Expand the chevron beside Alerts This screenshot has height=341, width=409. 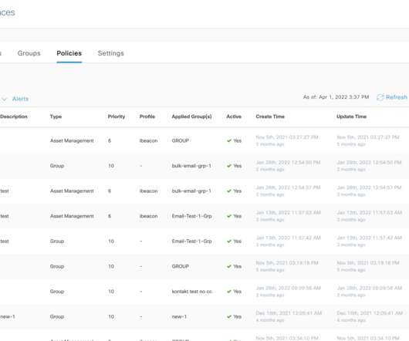point(4,99)
